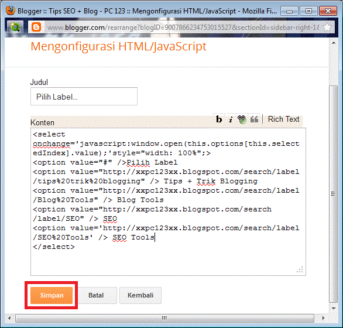Click 'Tips + Trik Blogging' text in code
This screenshot has height=328, width=343.
click(211, 181)
